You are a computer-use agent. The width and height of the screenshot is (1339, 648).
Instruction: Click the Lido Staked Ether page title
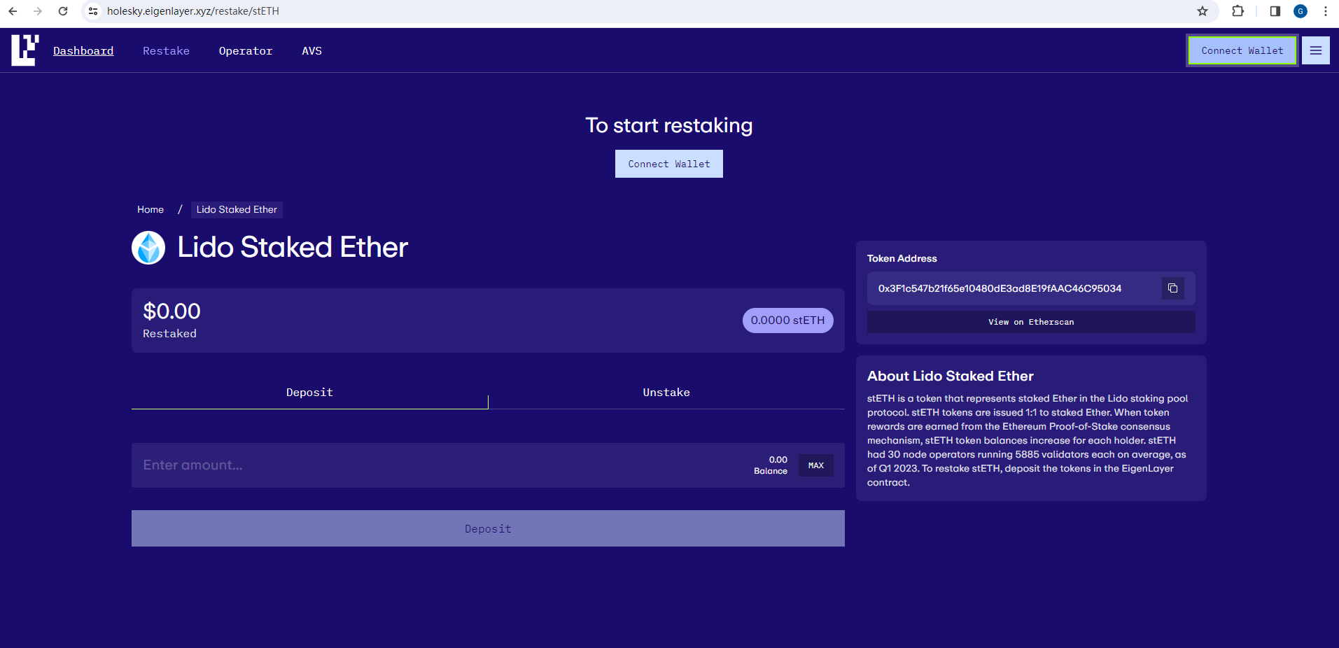click(293, 247)
